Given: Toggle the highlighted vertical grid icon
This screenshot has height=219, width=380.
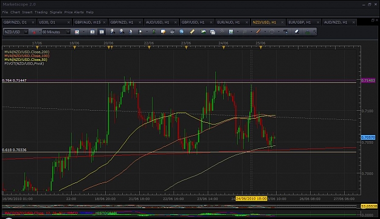Looking at the screenshot, I should tap(102, 32).
